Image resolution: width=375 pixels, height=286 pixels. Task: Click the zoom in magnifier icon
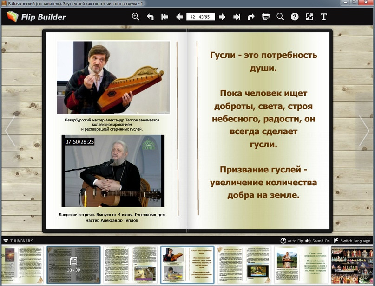point(136,17)
